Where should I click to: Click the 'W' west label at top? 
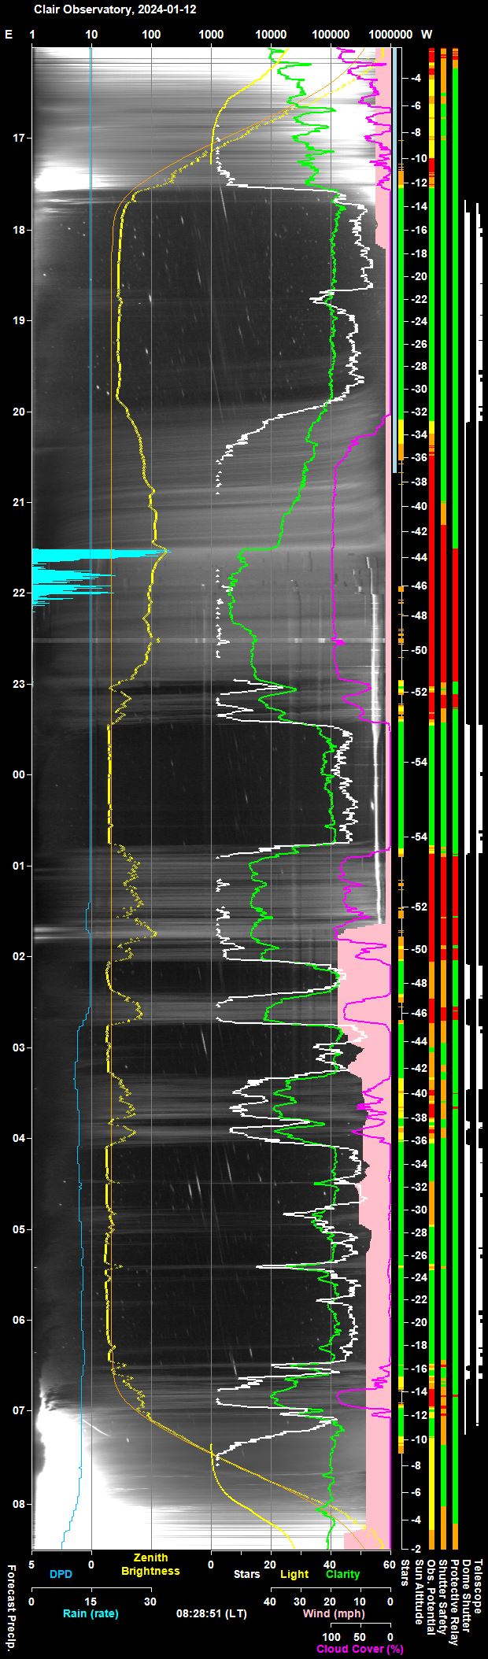click(427, 35)
